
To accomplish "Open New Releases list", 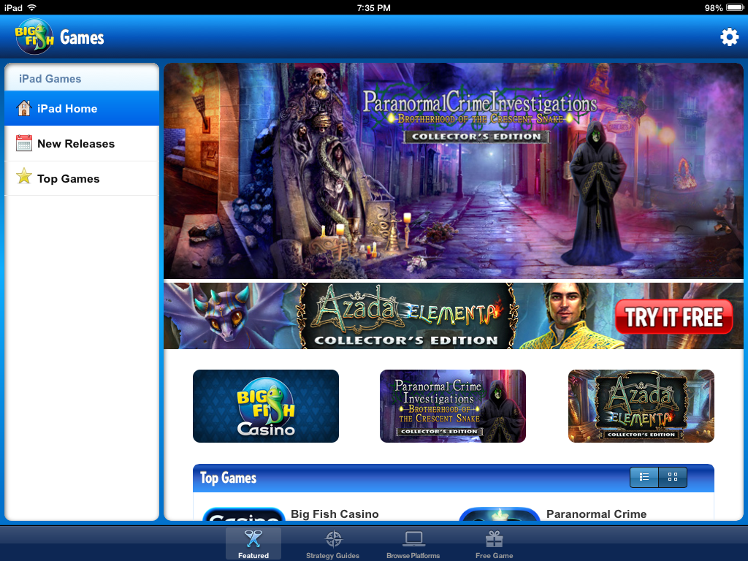I will [82, 144].
